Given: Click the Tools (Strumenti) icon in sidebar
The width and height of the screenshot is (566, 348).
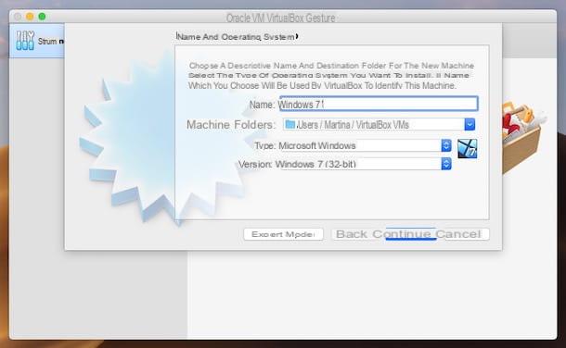Looking at the screenshot, I should click(25, 41).
